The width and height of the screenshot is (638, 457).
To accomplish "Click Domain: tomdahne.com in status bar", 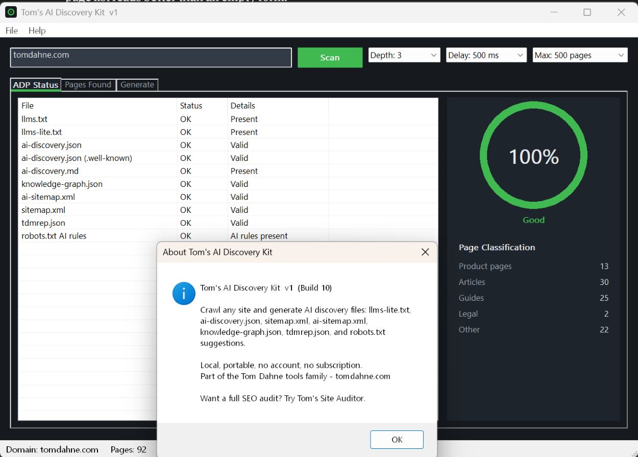I will pos(52,450).
